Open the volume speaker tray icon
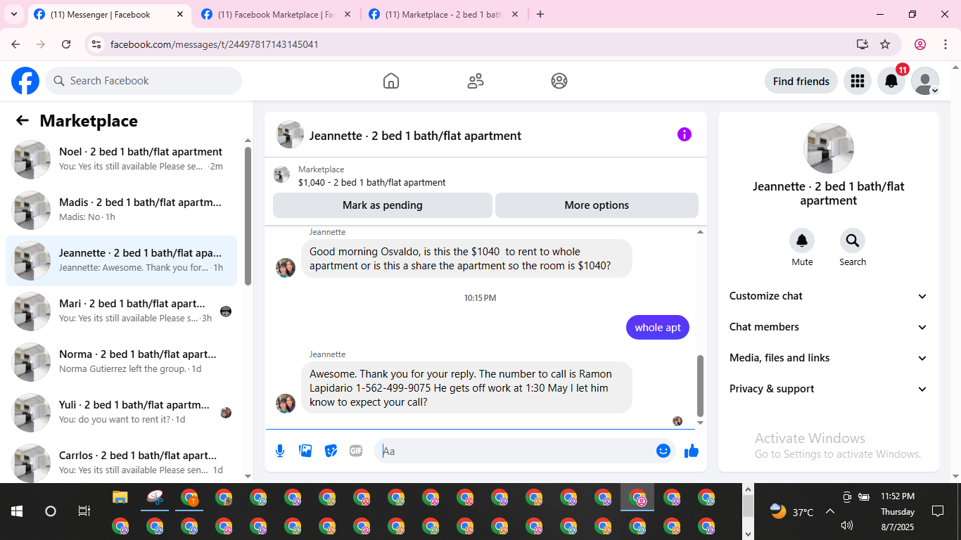This screenshot has height=540, width=961. pyautogui.click(x=847, y=525)
